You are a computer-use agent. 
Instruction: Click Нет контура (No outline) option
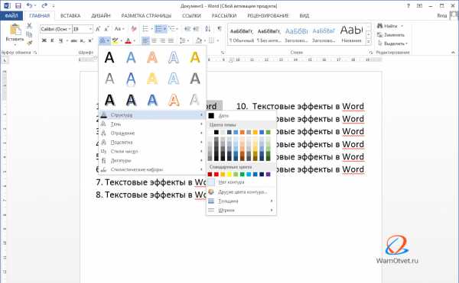(241, 182)
